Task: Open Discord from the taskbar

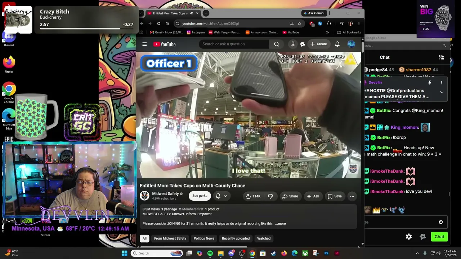Action: (x=231, y=253)
